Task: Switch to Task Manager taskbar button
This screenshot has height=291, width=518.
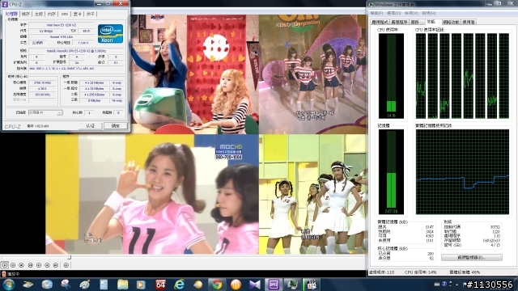Action: click(x=292, y=285)
